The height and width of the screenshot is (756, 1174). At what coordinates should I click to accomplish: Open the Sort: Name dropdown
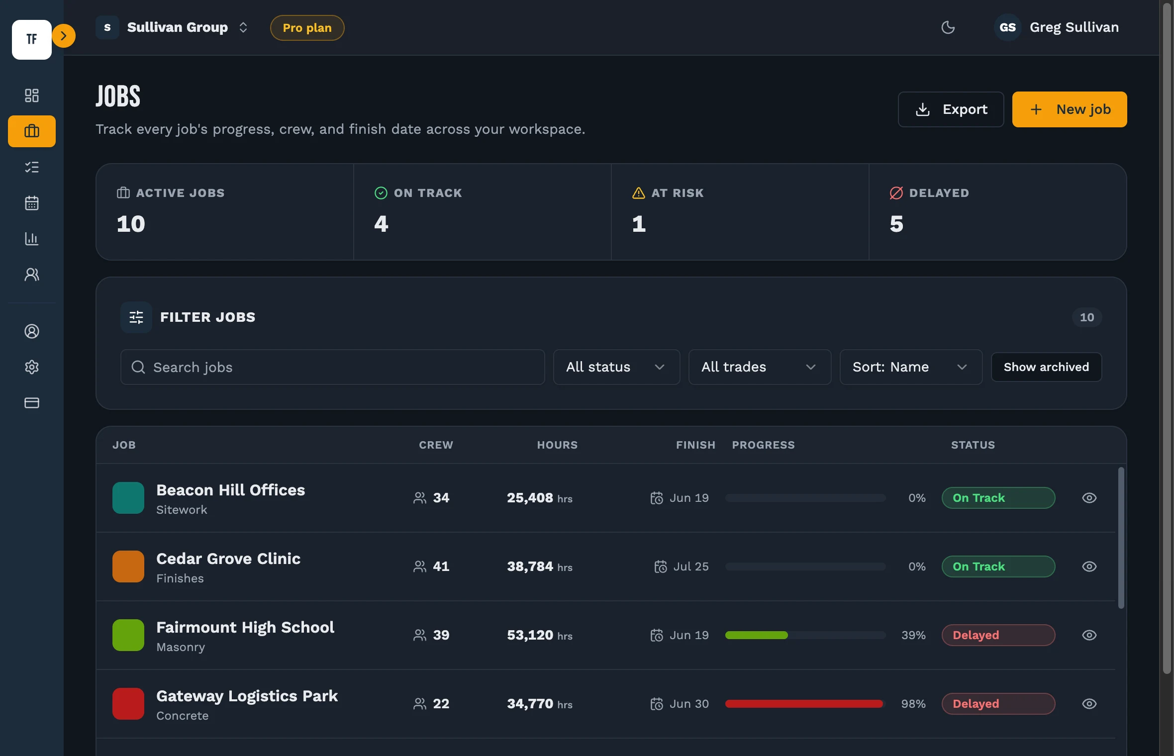[x=911, y=367]
